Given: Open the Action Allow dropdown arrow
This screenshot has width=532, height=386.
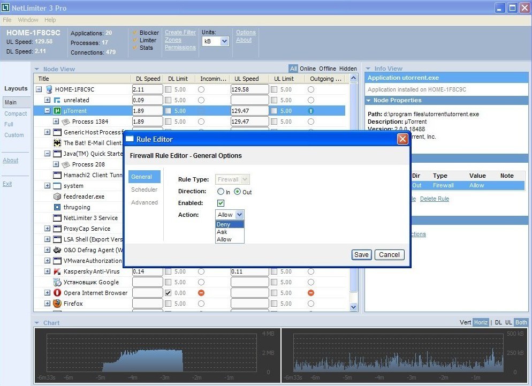Looking at the screenshot, I should [x=240, y=215].
